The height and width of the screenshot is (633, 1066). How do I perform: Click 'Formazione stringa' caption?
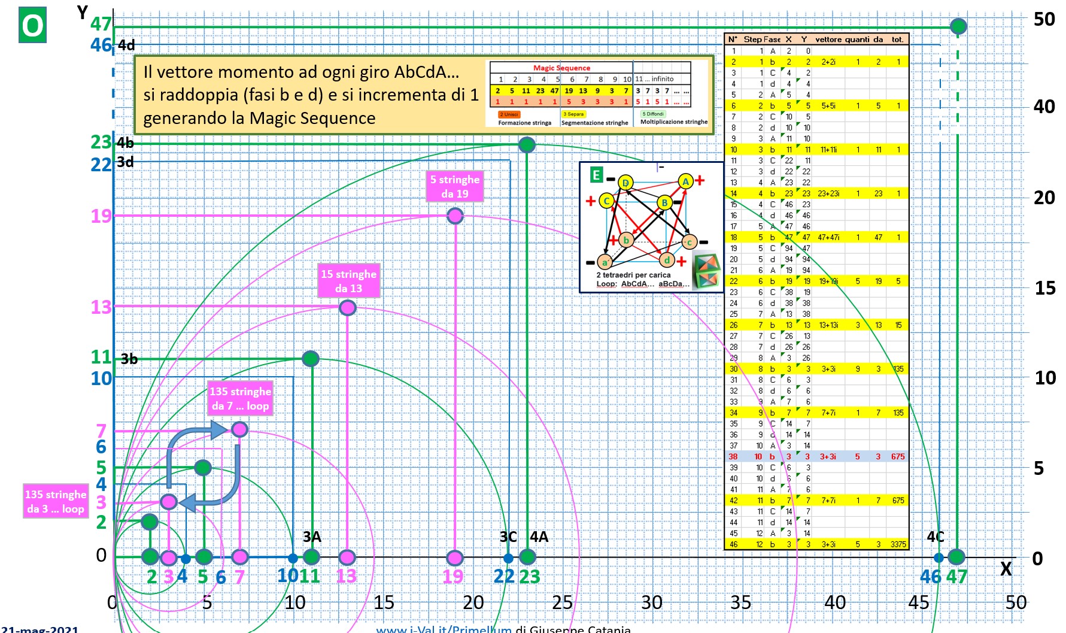click(525, 123)
